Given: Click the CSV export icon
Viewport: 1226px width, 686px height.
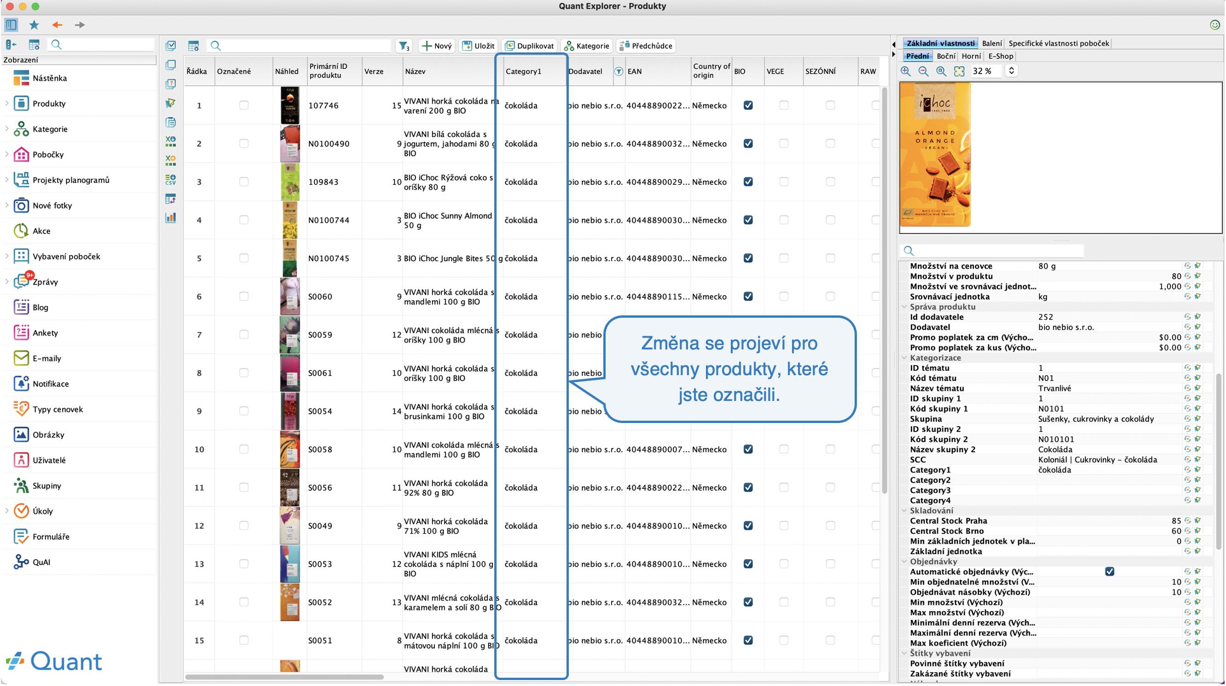Looking at the screenshot, I should click(170, 180).
